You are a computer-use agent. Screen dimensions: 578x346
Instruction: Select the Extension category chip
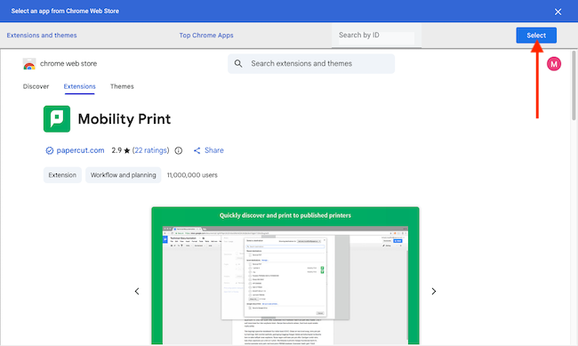point(62,175)
